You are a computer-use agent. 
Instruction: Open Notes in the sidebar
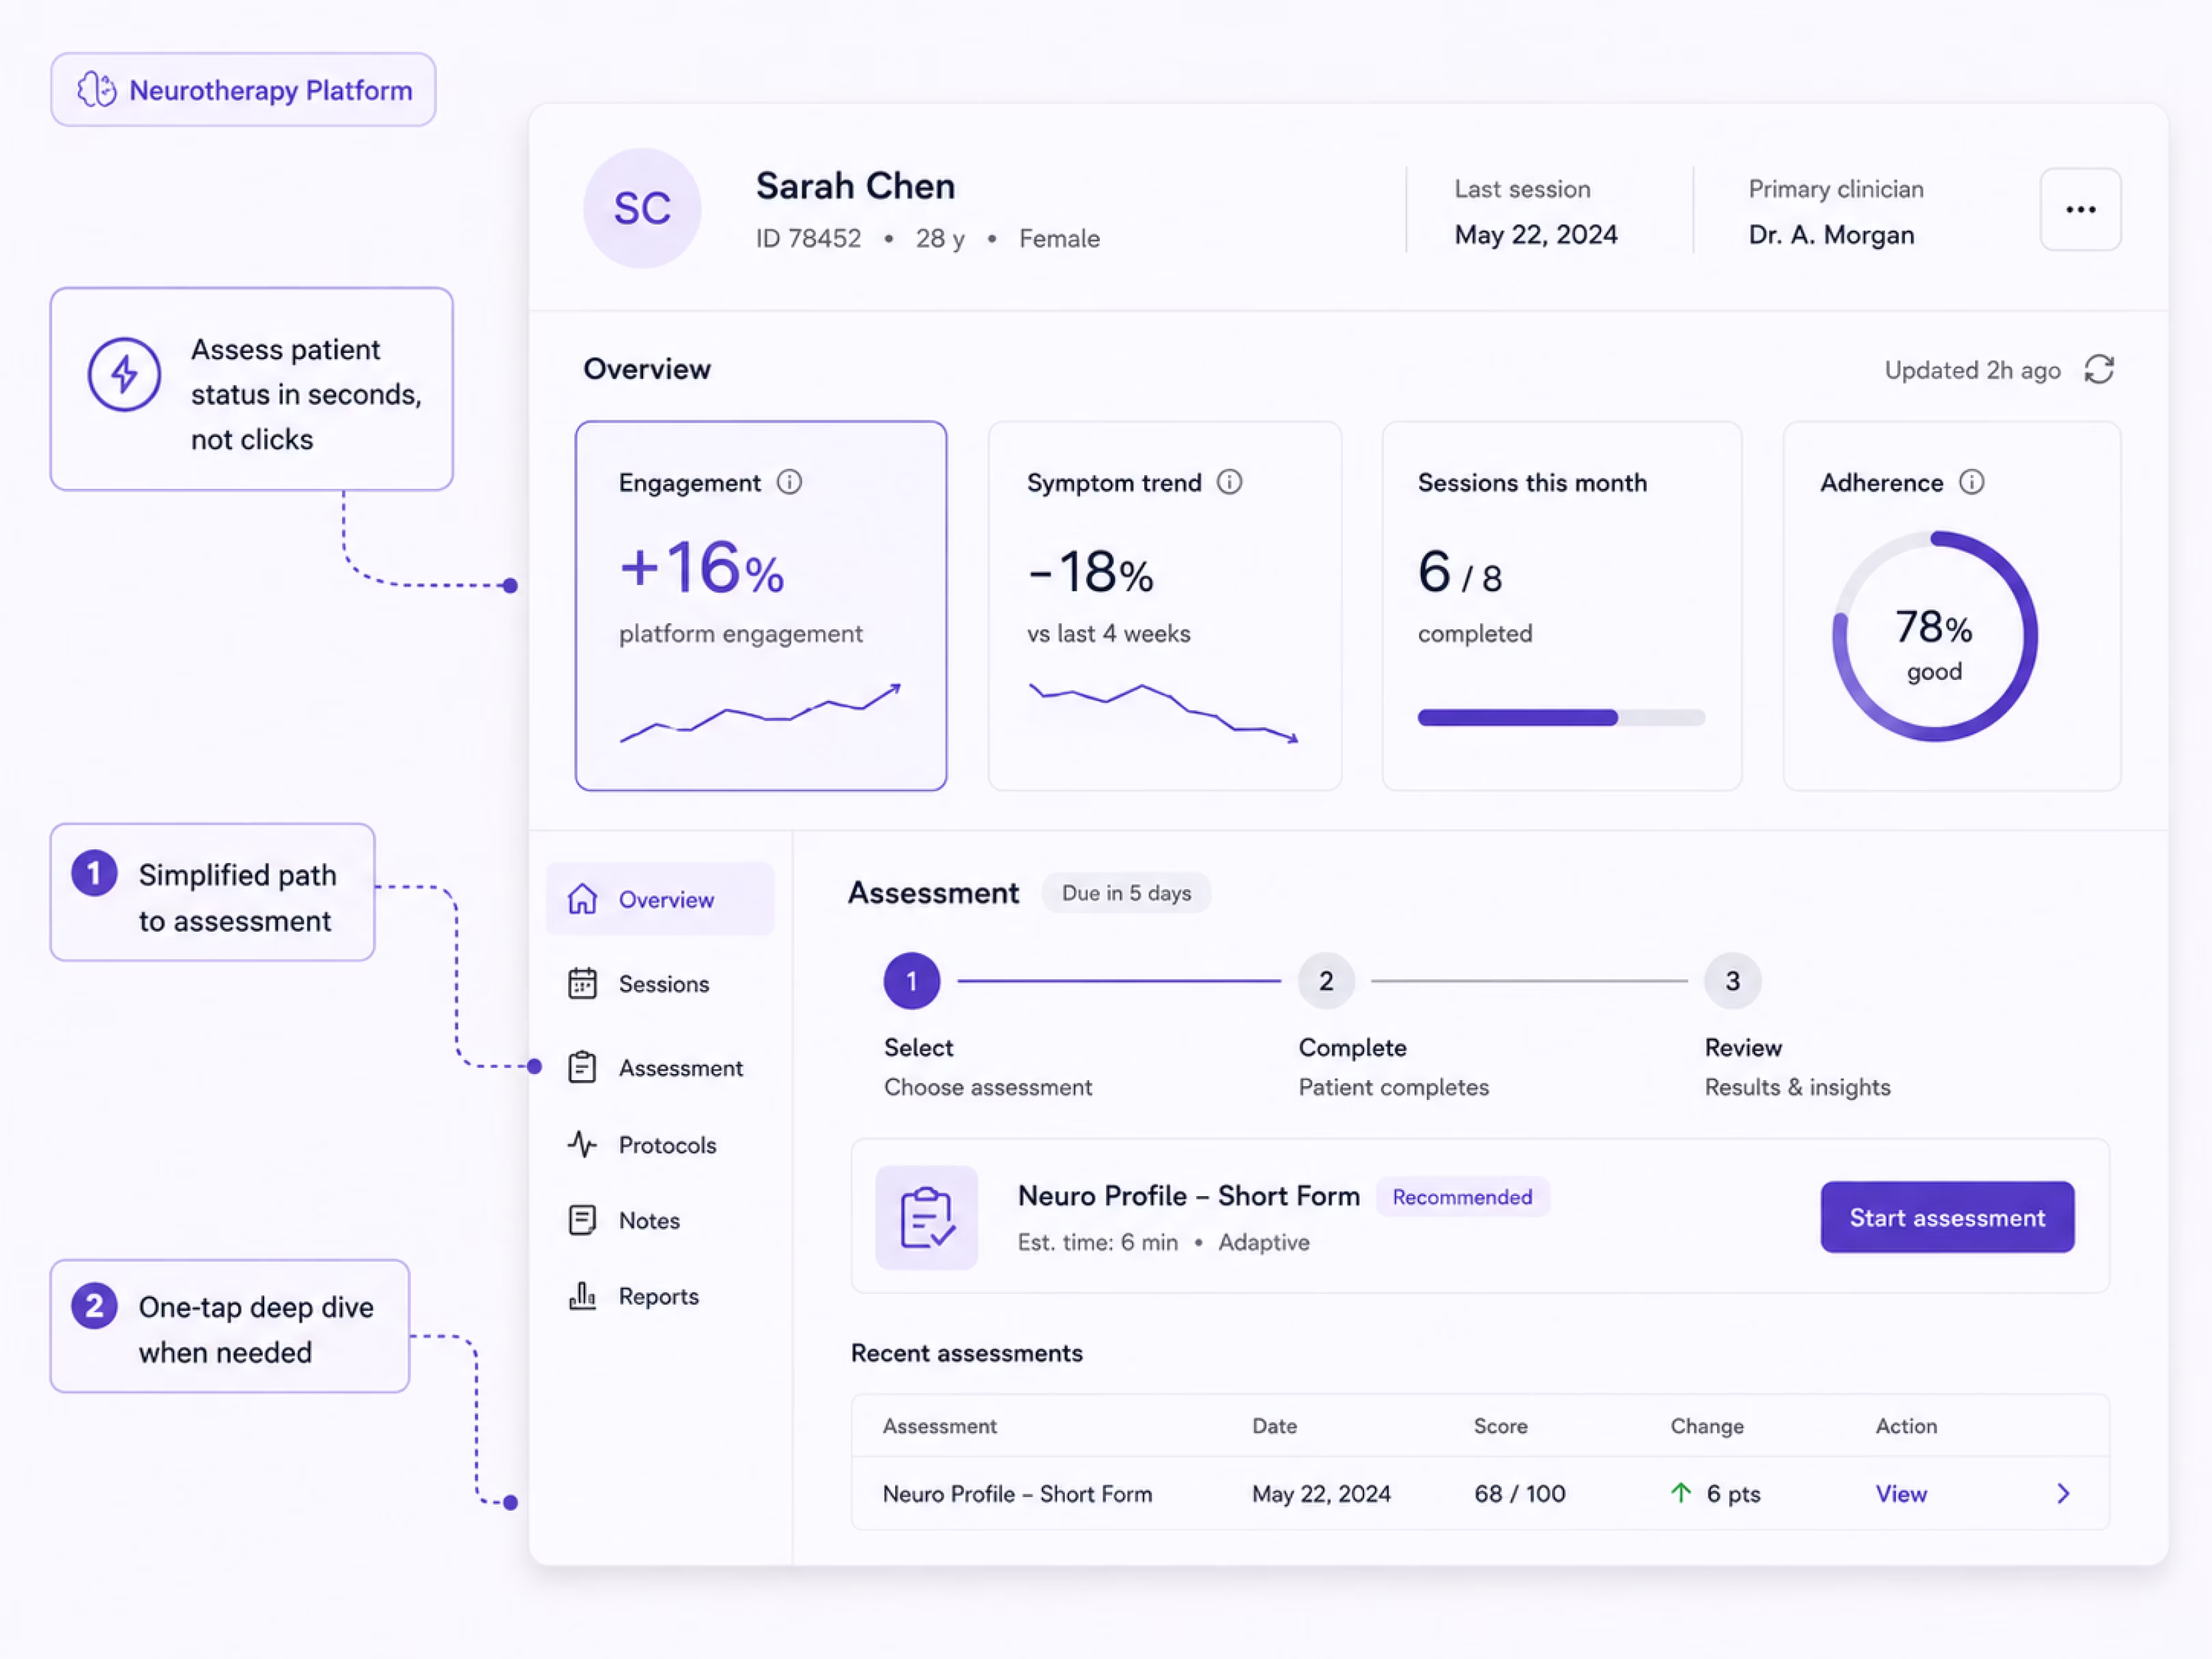click(x=660, y=1220)
